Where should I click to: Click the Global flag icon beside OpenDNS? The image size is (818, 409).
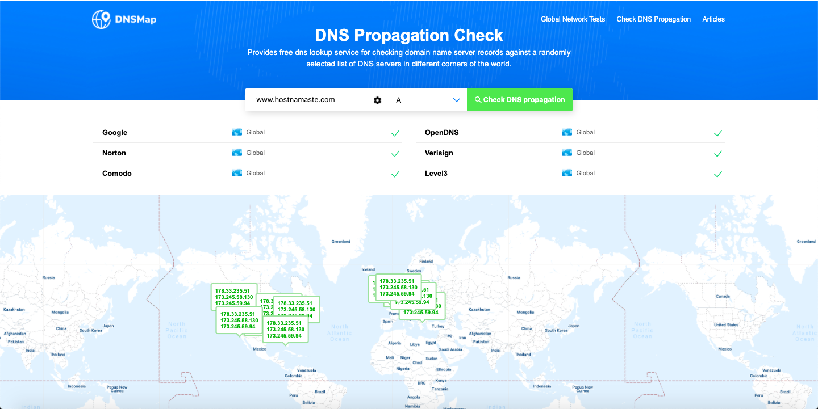567,132
